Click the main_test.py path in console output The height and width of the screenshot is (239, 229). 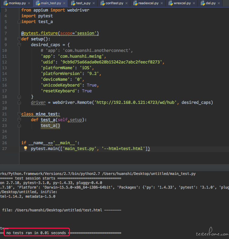149,174
